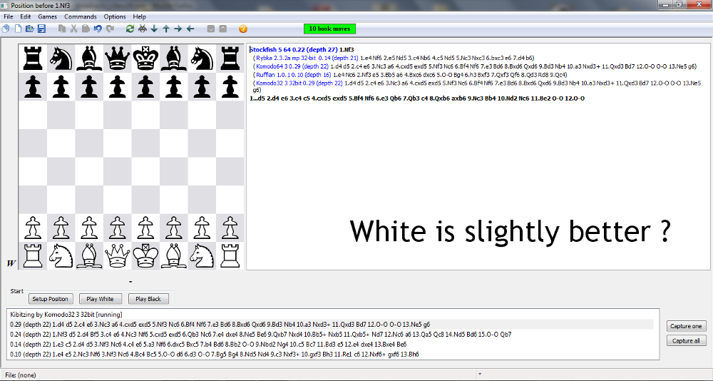
Task: Open help via orange question mark icon
Action: pos(243,29)
